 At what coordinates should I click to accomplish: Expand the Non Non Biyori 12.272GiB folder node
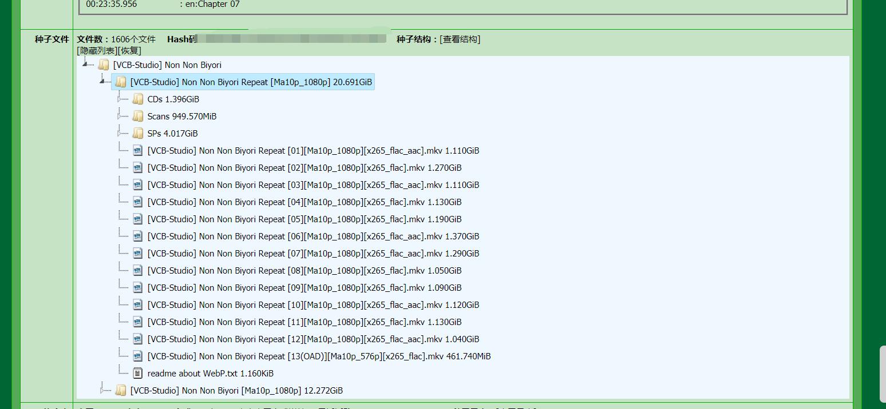102,390
